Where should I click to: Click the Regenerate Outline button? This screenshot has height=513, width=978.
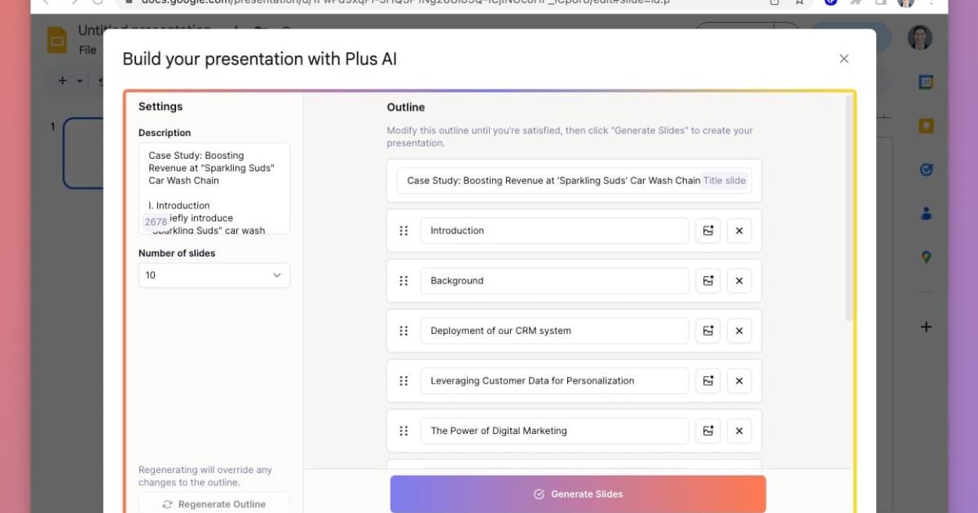214,504
